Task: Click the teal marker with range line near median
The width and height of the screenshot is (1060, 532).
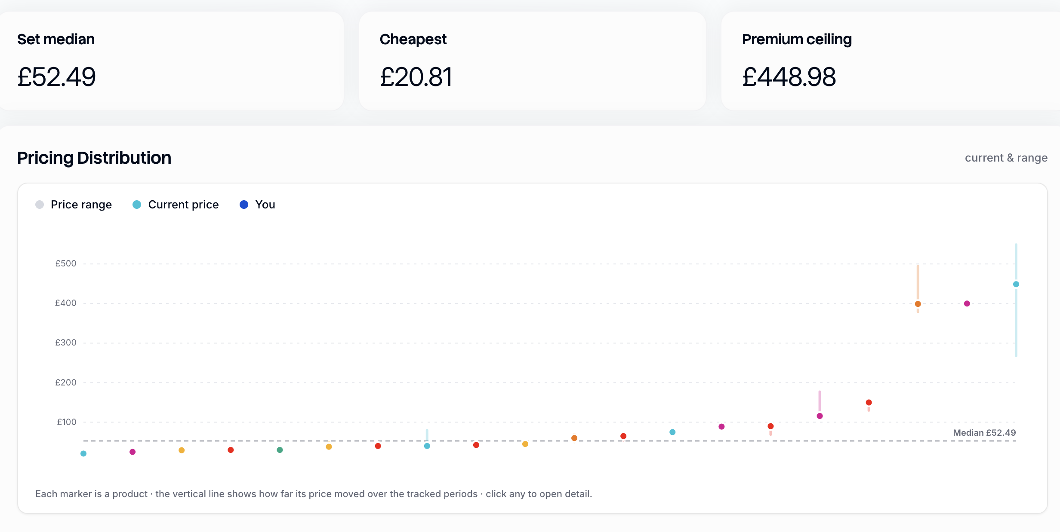Action: 427,446
